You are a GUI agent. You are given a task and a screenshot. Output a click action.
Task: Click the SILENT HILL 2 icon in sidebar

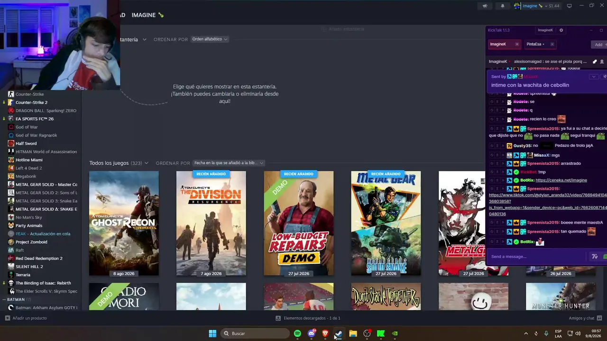coord(11,267)
